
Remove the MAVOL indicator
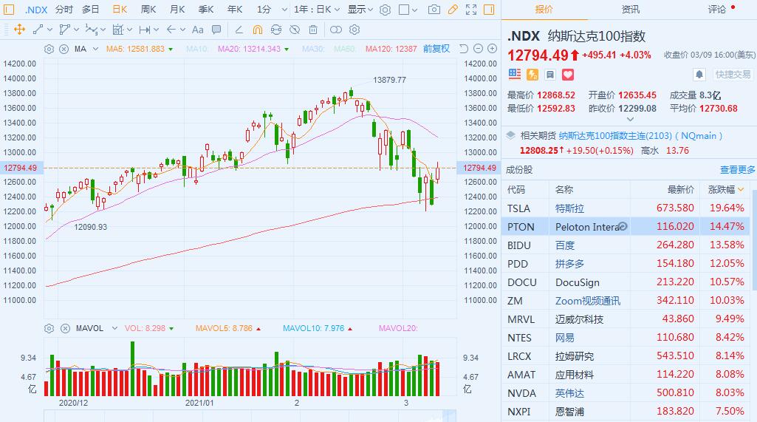65,328
